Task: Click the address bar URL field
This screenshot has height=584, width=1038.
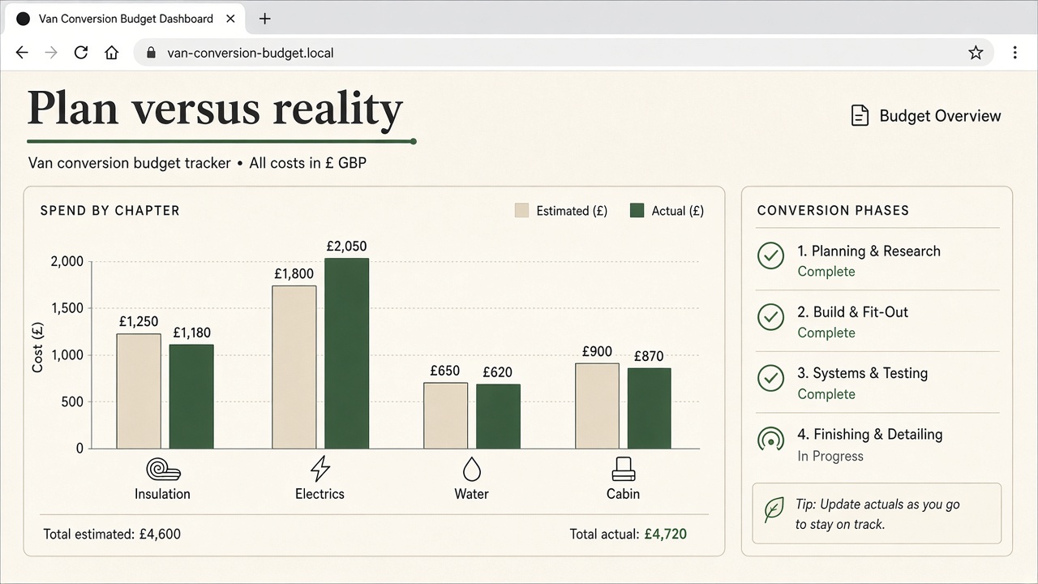Action: point(564,53)
